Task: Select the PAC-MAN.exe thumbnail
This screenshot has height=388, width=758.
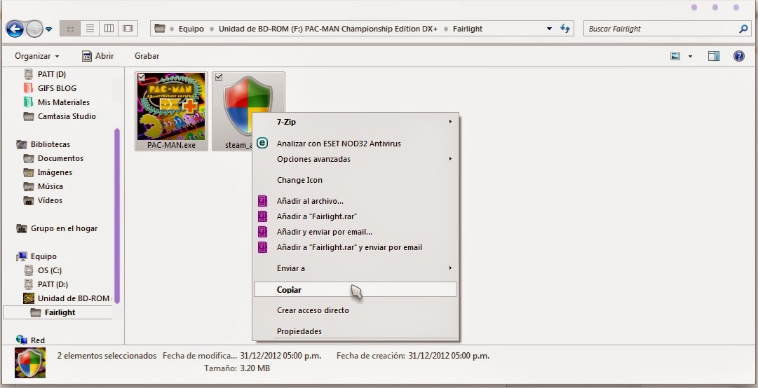Action: [171, 107]
